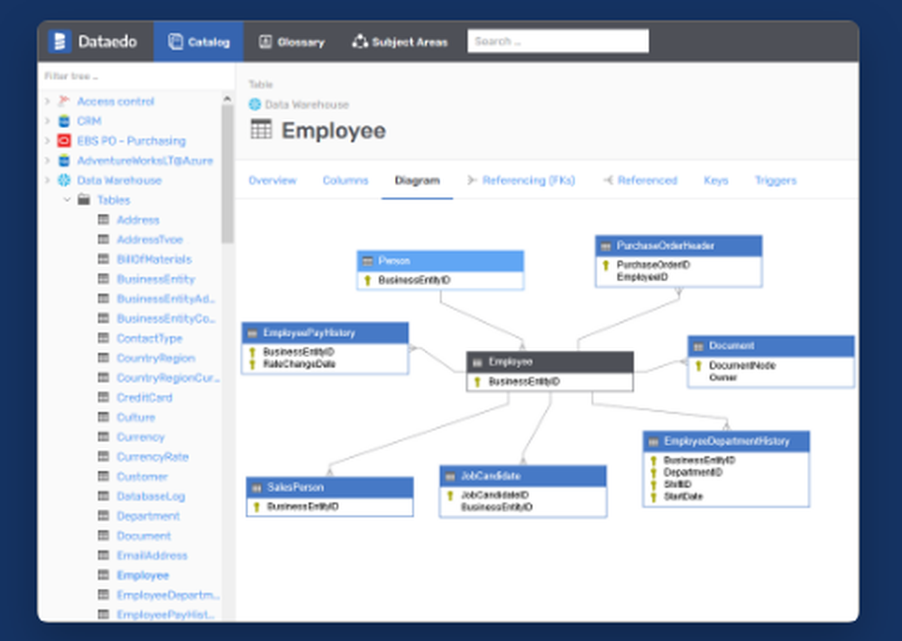Open the AddressType table
Screen dimensions: 902x641
click(150, 239)
